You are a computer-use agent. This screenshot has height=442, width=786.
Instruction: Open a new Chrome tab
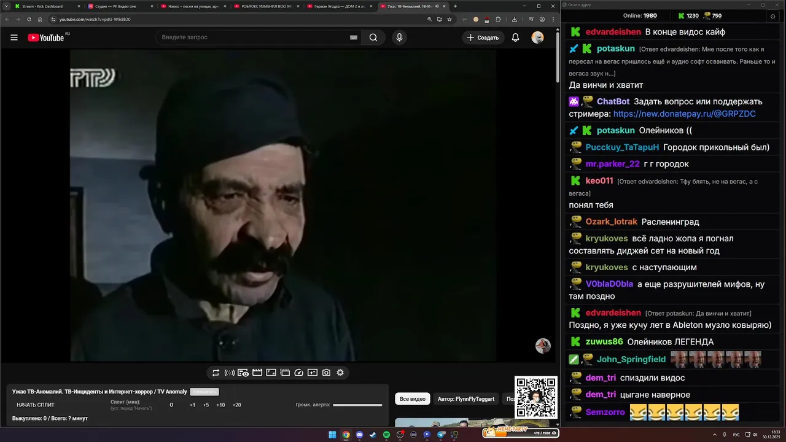[455, 6]
